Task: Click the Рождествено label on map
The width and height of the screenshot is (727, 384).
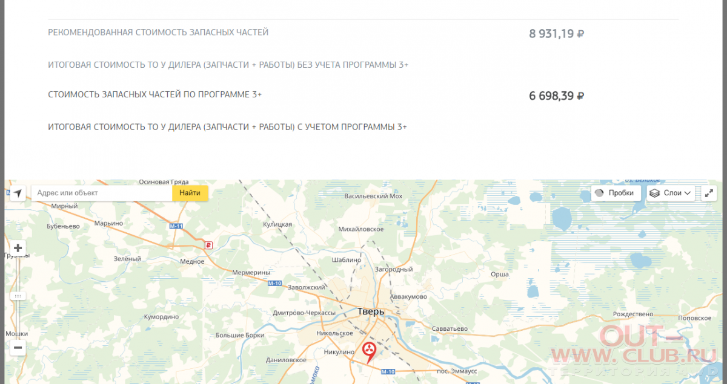Action: tap(633, 314)
